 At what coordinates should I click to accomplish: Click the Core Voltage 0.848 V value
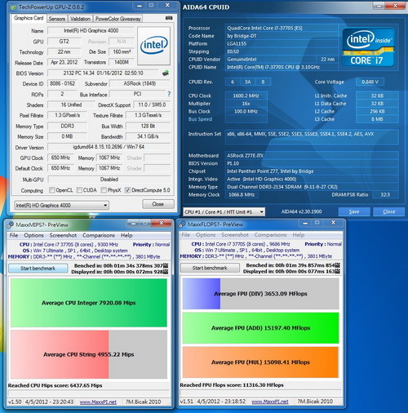click(370, 82)
